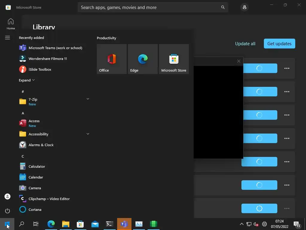Click the Edge tile in Productivity
This screenshot has height=230, width=306.
coord(143,59)
